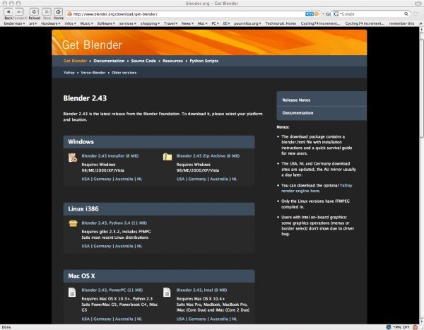The height and width of the screenshot is (330, 424).
Task: Open the Hardware bookmarks dropdown
Action: pos(51,23)
